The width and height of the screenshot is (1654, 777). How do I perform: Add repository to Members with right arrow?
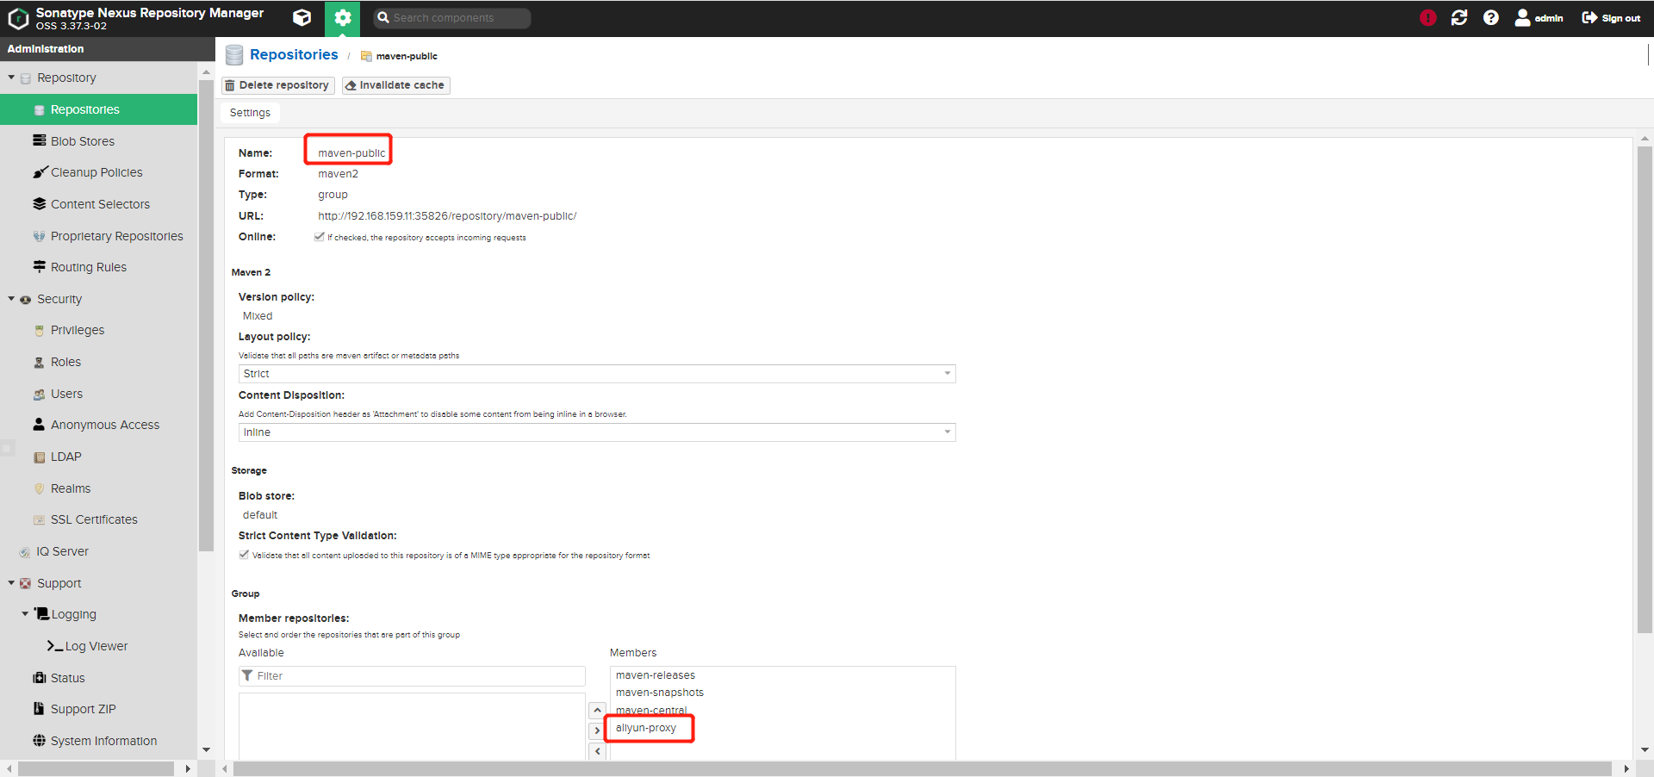click(x=597, y=730)
